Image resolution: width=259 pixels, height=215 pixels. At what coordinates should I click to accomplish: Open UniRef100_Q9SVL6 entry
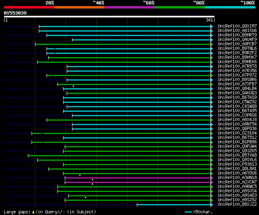pos(237,160)
